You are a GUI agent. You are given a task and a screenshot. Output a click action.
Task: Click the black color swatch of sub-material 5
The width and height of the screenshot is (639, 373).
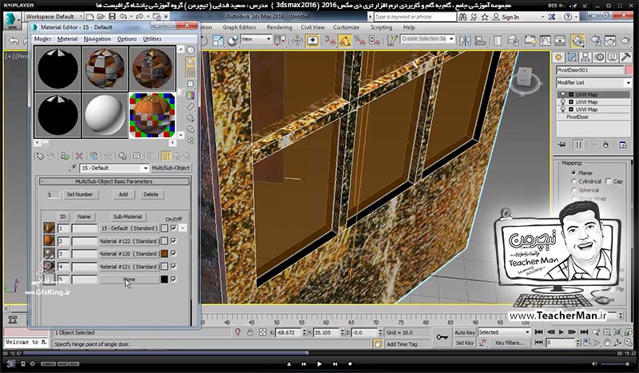pyautogui.click(x=165, y=280)
